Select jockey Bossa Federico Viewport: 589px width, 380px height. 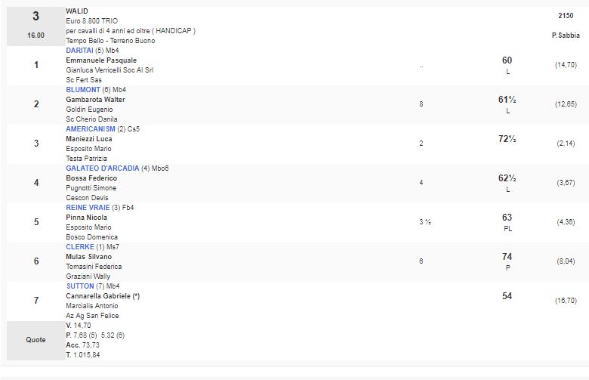click(x=91, y=178)
